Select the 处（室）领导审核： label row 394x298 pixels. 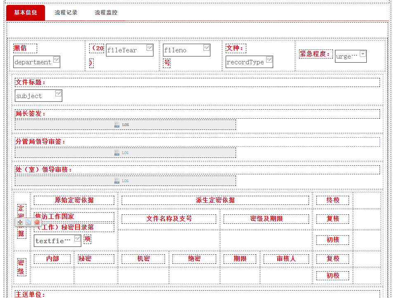197,170
